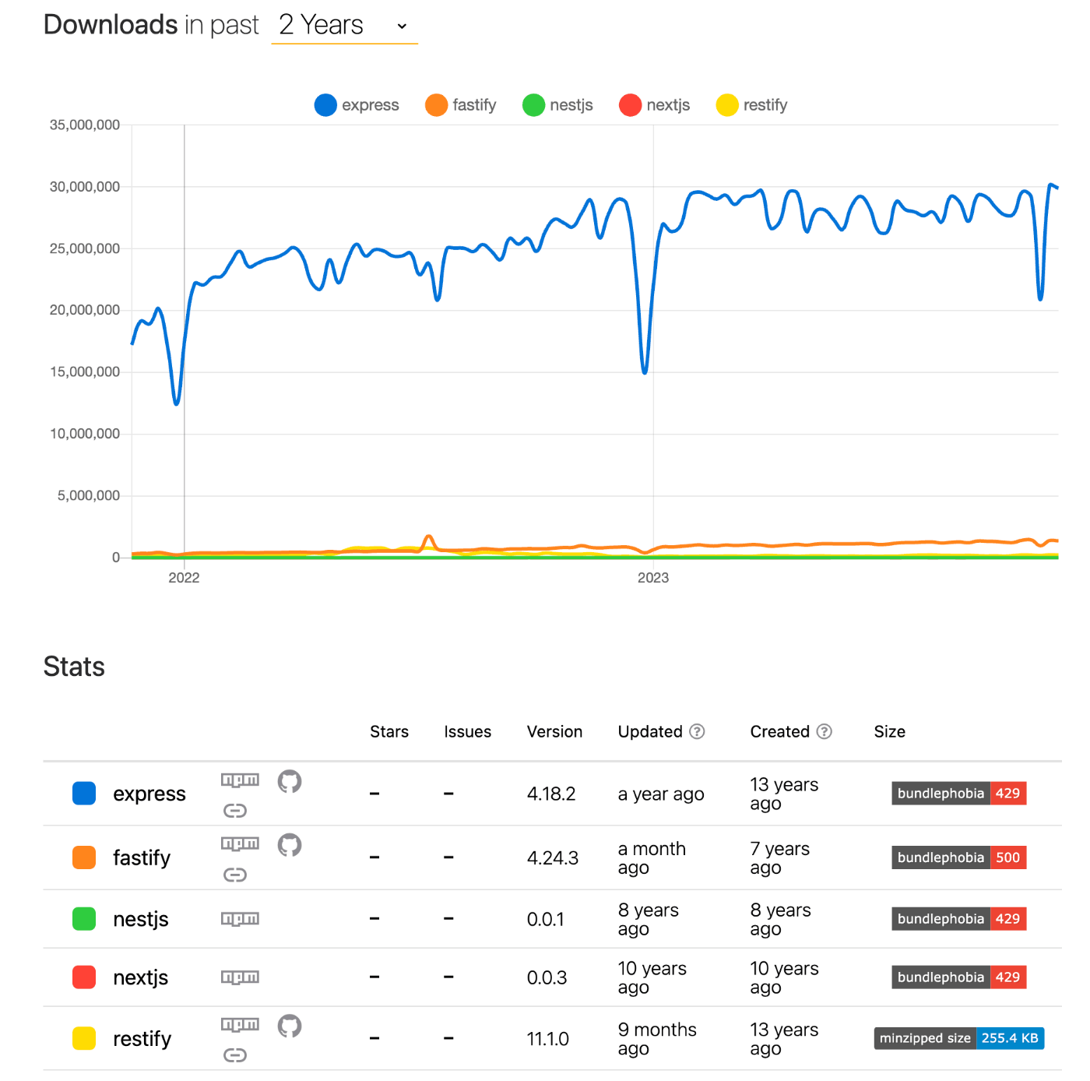1090x1081 pixels.
Task: Click the Size column header
Action: 890,732
